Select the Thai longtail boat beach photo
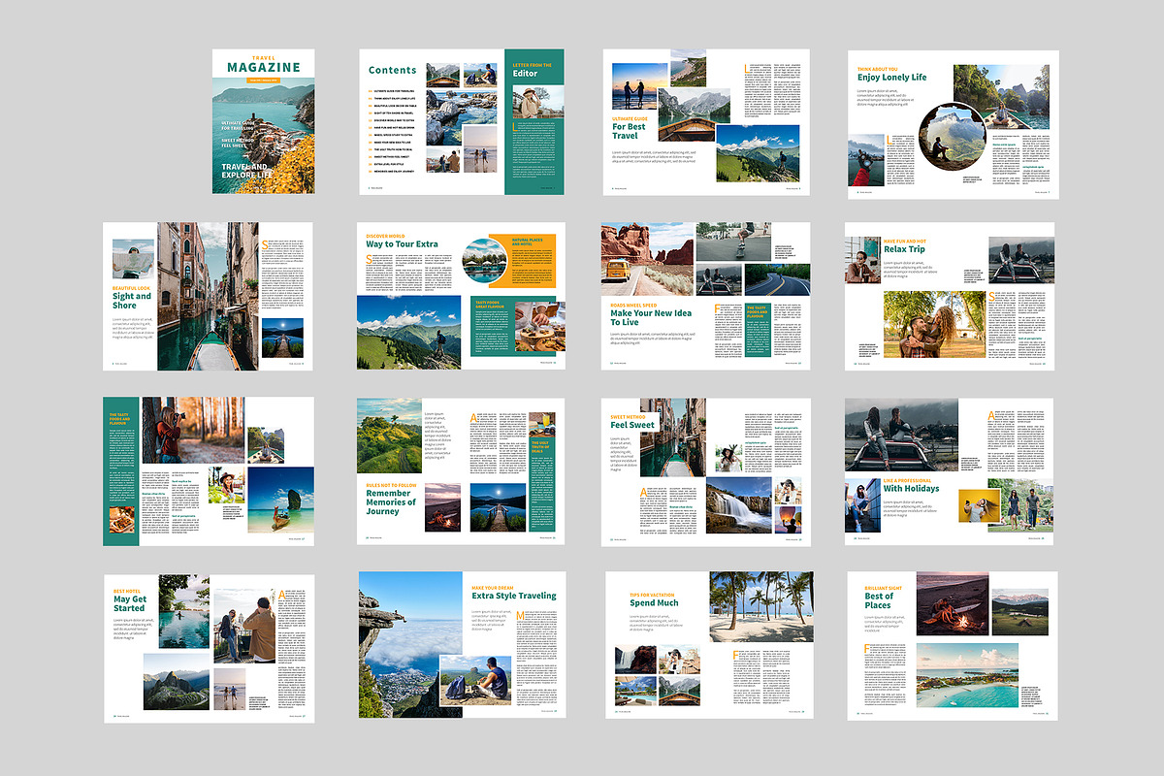This screenshot has width=1164, height=776. click(x=281, y=499)
